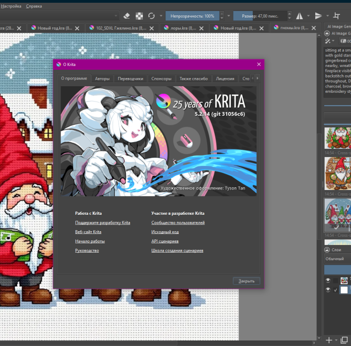Click the Размер spin box arrows
The image size is (351, 346).
(289, 16)
